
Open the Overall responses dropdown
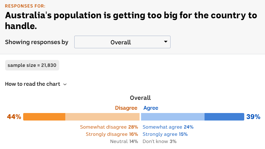(x=122, y=42)
